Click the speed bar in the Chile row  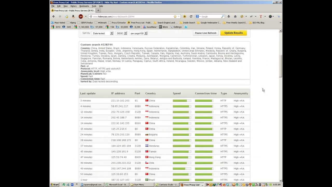(x=182, y=163)
